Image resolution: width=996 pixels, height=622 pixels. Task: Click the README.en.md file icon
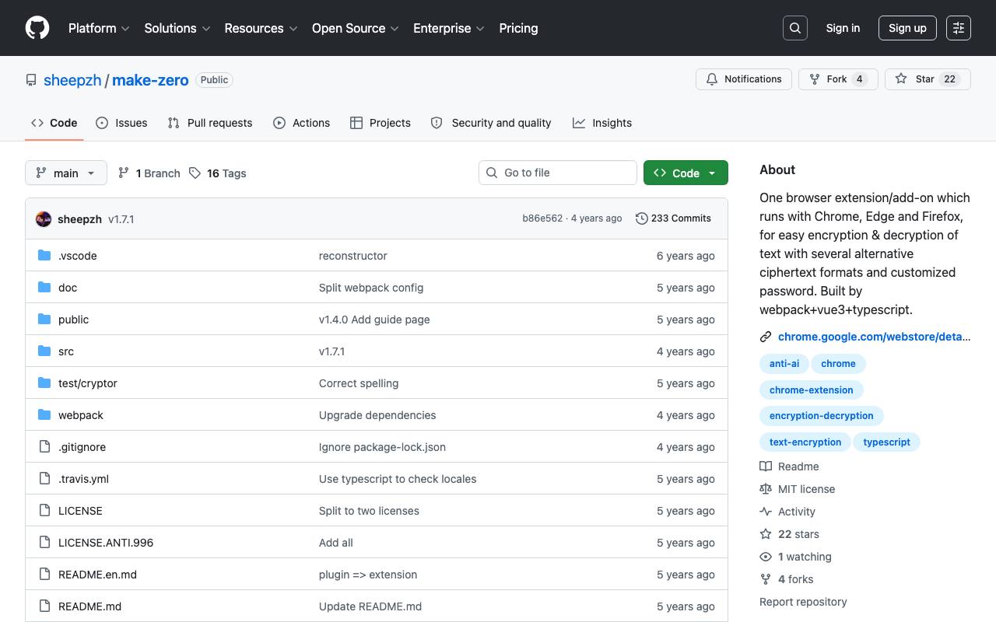pyautogui.click(x=44, y=575)
